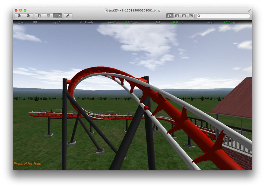Switch to Thumbnails sidebar view
Viewport: 265px width, 188px height.
(177, 16)
